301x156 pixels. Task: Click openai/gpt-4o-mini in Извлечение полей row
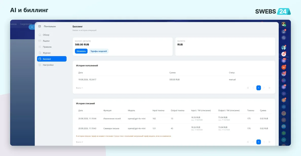coord(137,119)
